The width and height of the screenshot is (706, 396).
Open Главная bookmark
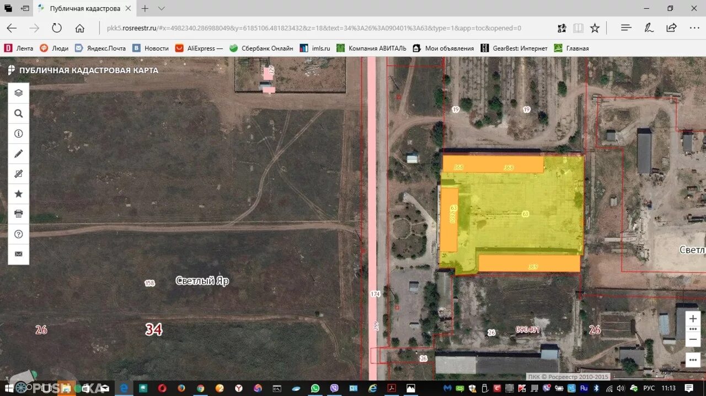point(571,48)
